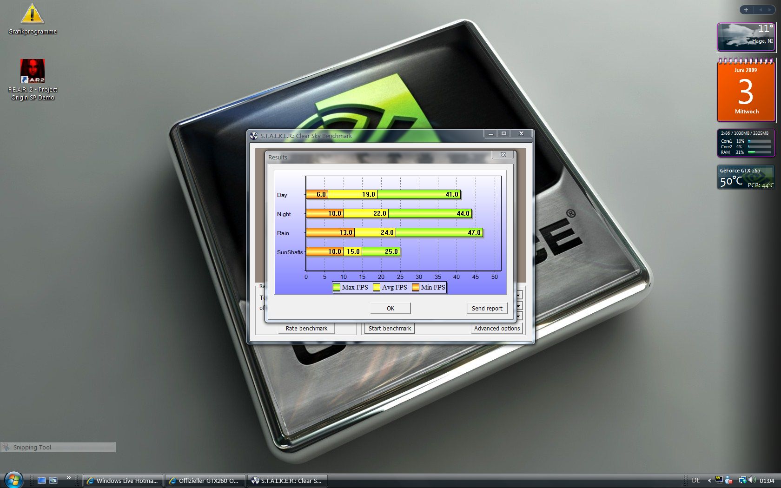Click the system clock 01:04
The width and height of the screenshot is (781, 488).
point(767,481)
